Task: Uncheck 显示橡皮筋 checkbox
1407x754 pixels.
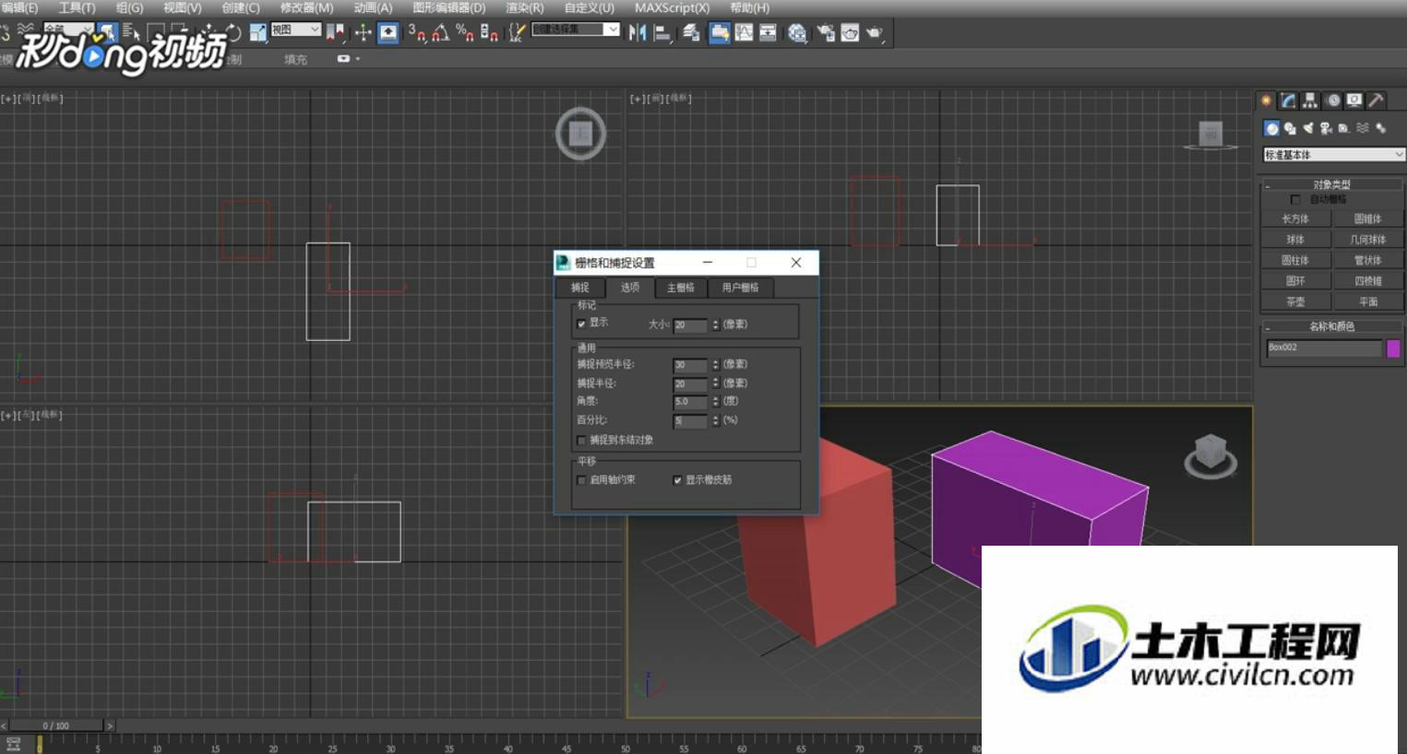Action: 678,480
